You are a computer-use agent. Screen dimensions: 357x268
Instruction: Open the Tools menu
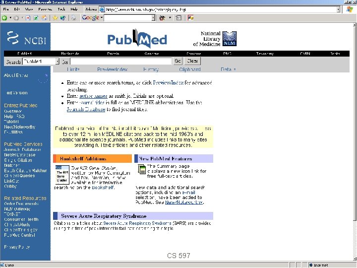coord(61,9)
